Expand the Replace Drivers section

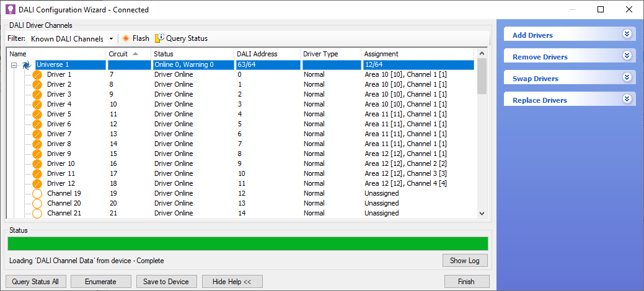tap(627, 100)
